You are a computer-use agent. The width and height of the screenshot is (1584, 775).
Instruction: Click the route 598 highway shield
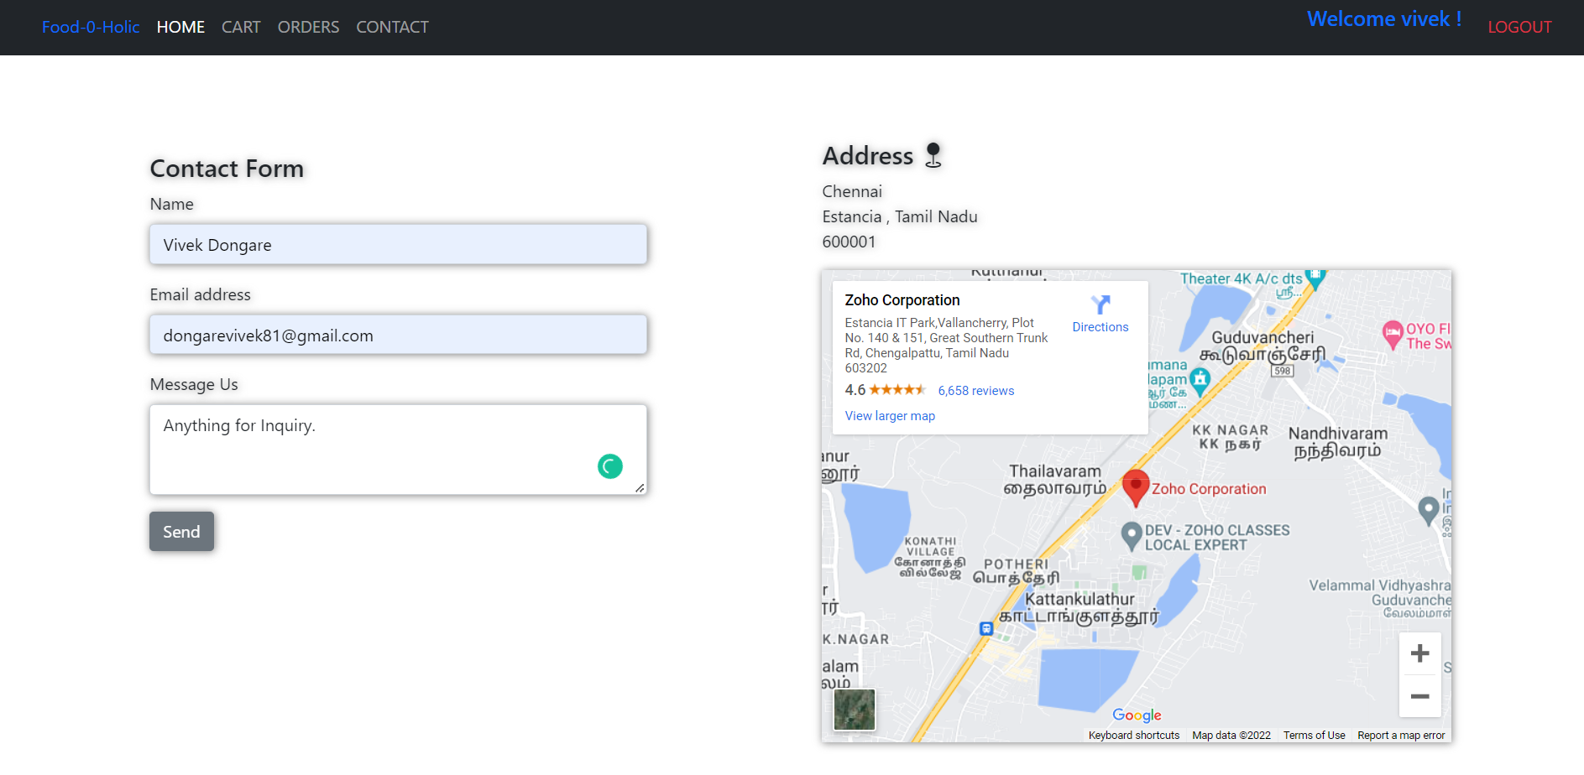tap(1283, 371)
